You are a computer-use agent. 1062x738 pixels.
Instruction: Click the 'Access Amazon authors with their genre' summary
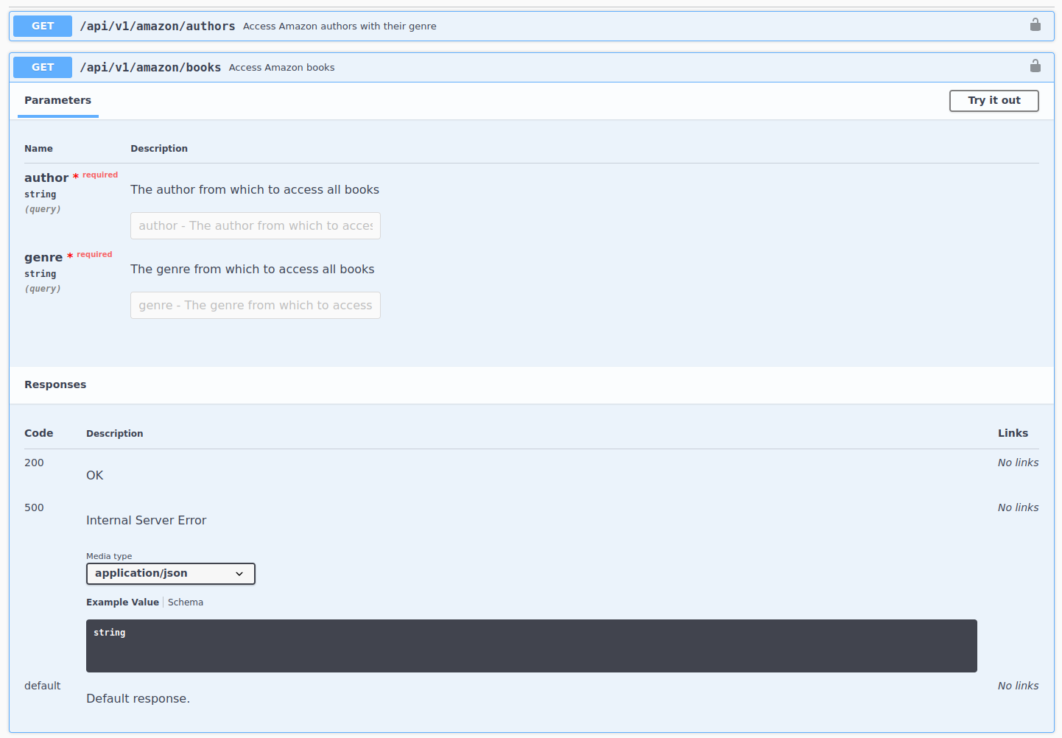(340, 26)
